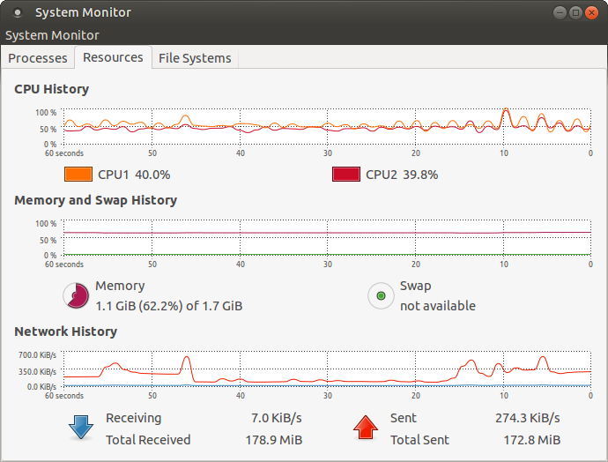This screenshot has width=608, height=462.
Task: Open the System Monitor menu
Action: pos(52,35)
